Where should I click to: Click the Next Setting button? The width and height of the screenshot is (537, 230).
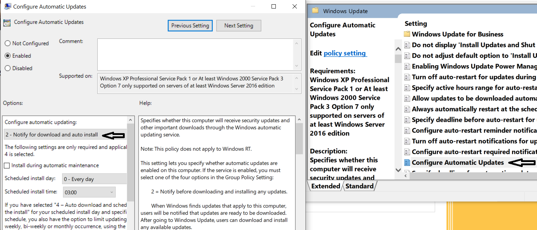pyautogui.click(x=239, y=26)
